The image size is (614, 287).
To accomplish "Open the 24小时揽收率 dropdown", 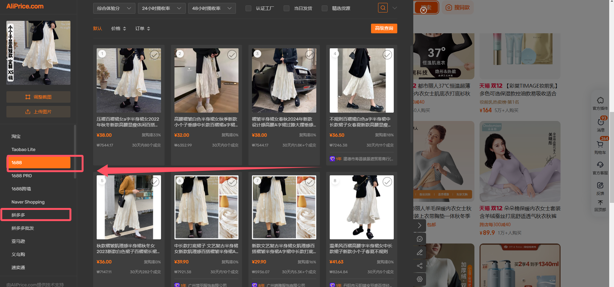I will click(x=162, y=8).
